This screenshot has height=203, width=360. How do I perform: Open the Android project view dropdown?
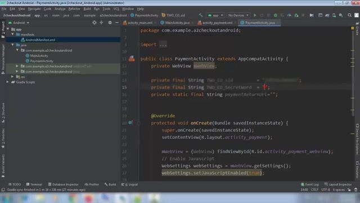click(x=19, y=23)
